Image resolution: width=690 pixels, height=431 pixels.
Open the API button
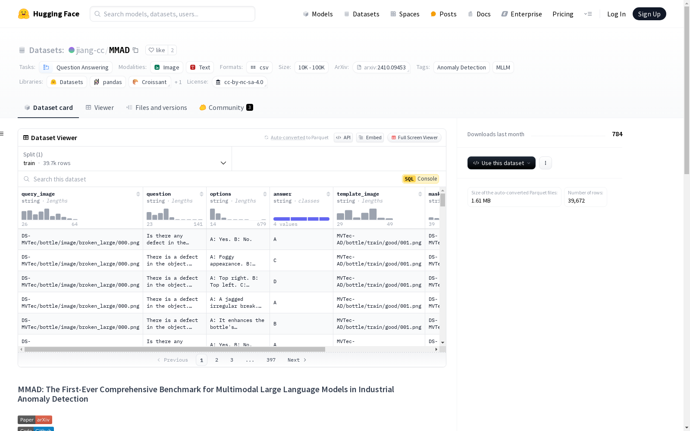[343, 137]
